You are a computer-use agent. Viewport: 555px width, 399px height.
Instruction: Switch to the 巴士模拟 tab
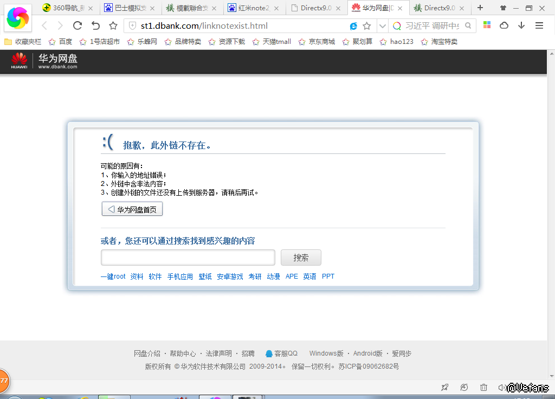tap(131, 8)
